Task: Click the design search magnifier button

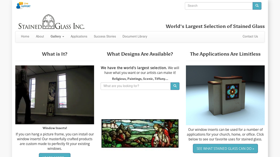Action: 175,86
